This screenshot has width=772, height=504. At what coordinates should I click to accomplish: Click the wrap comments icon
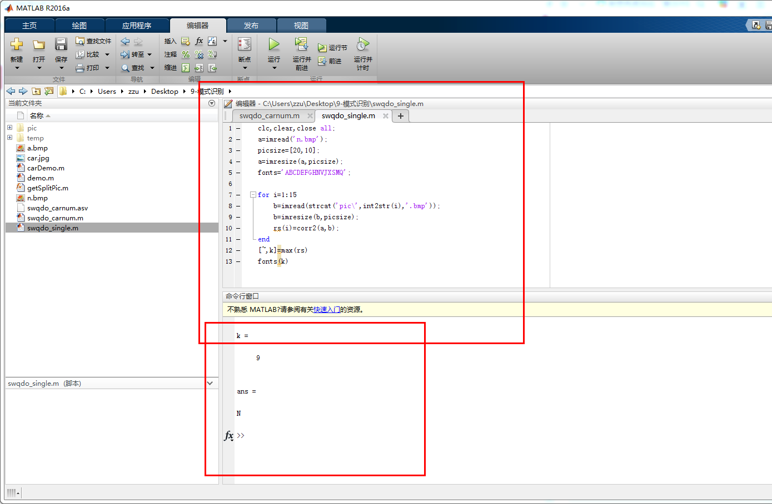[x=212, y=54]
